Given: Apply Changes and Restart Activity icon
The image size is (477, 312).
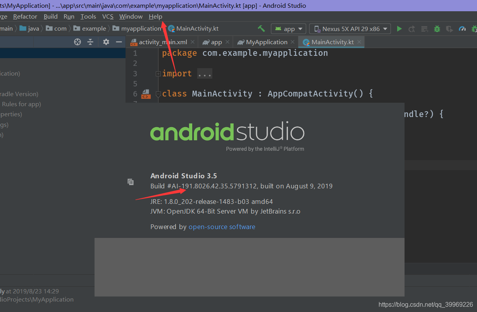Looking at the screenshot, I should (x=412, y=28).
